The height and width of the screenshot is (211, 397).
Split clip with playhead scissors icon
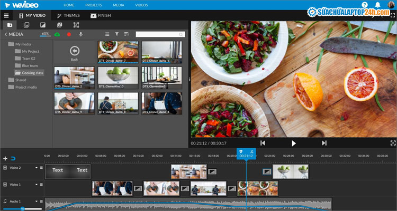pos(251,151)
